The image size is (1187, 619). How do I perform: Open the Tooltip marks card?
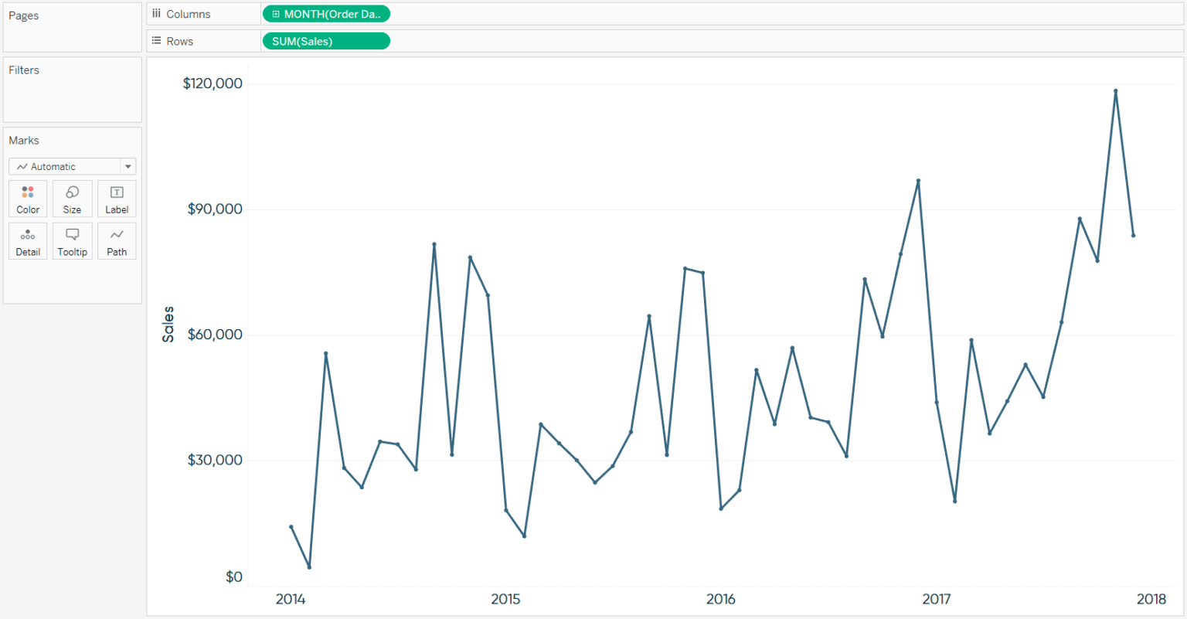click(x=72, y=240)
